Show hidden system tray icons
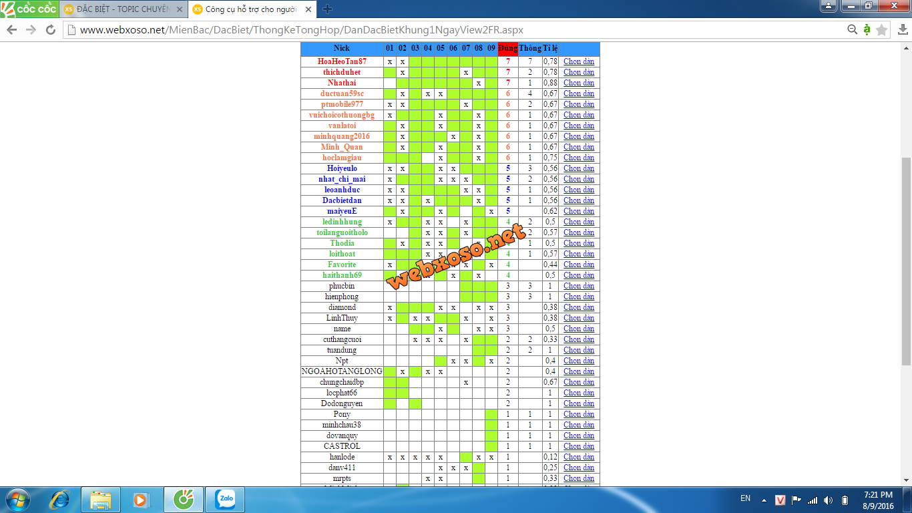The image size is (912, 513). (764, 500)
